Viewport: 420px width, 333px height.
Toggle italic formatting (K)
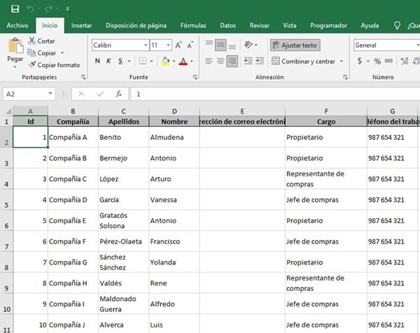(108, 61)
